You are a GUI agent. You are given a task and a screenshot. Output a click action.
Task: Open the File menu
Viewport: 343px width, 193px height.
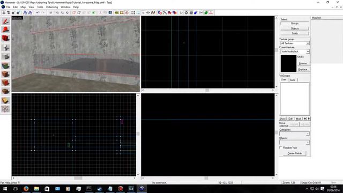tap(8, 7)
